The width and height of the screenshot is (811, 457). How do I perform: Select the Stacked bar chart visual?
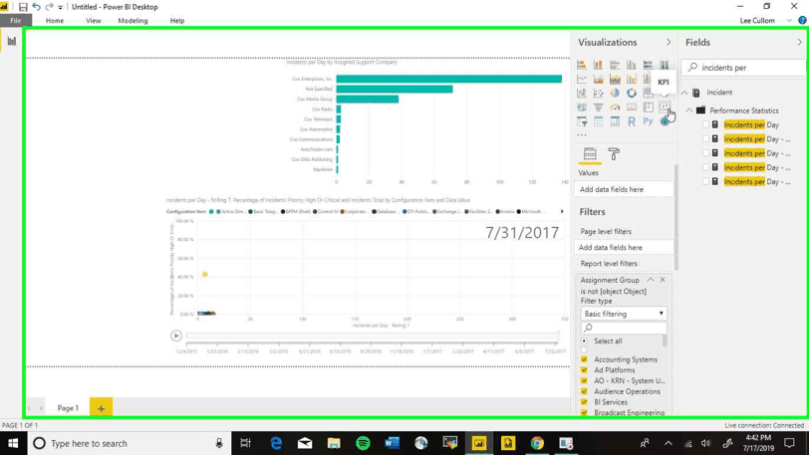[x=582, y=65]
